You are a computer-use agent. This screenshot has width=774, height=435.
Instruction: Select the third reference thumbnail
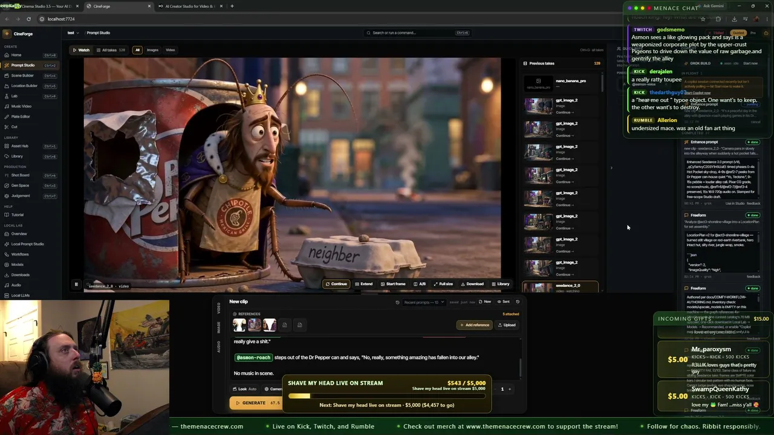[x=270, y=325]
